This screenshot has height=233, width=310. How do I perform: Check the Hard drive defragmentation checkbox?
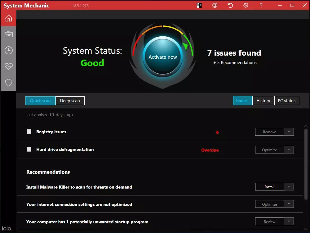(29, 149)
